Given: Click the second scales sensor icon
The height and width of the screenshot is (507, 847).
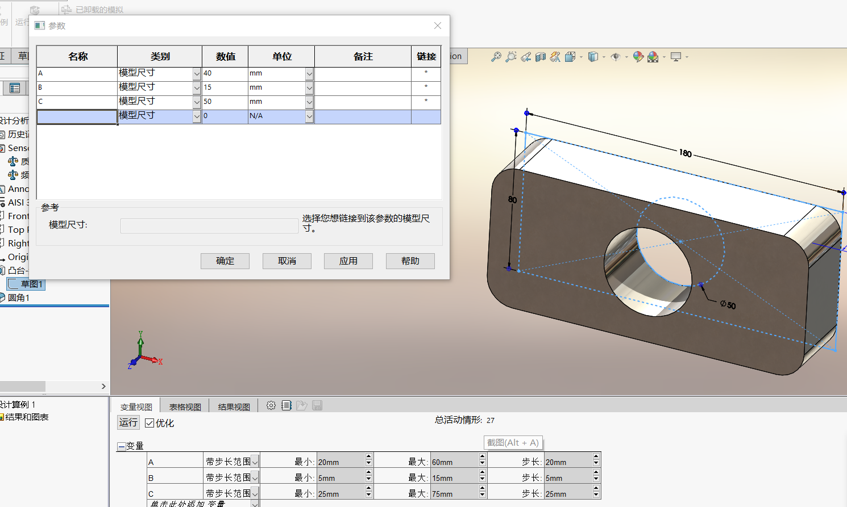Looking at the screenshot, I should click(x=13, y=175).
